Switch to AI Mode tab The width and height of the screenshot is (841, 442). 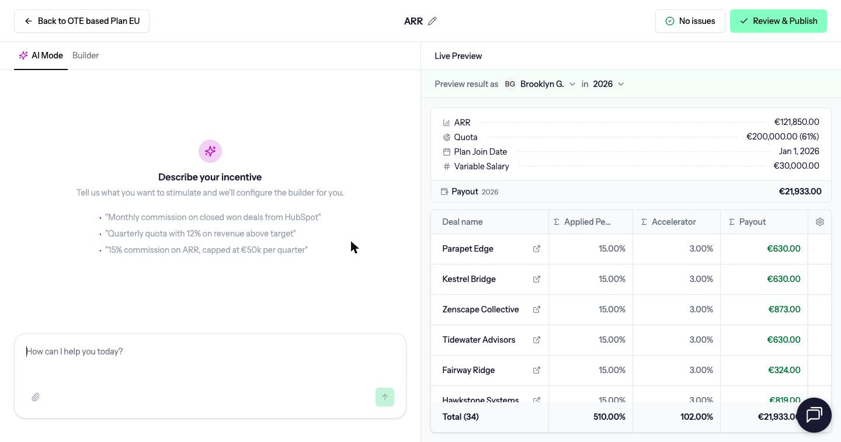tap(41, 55)
